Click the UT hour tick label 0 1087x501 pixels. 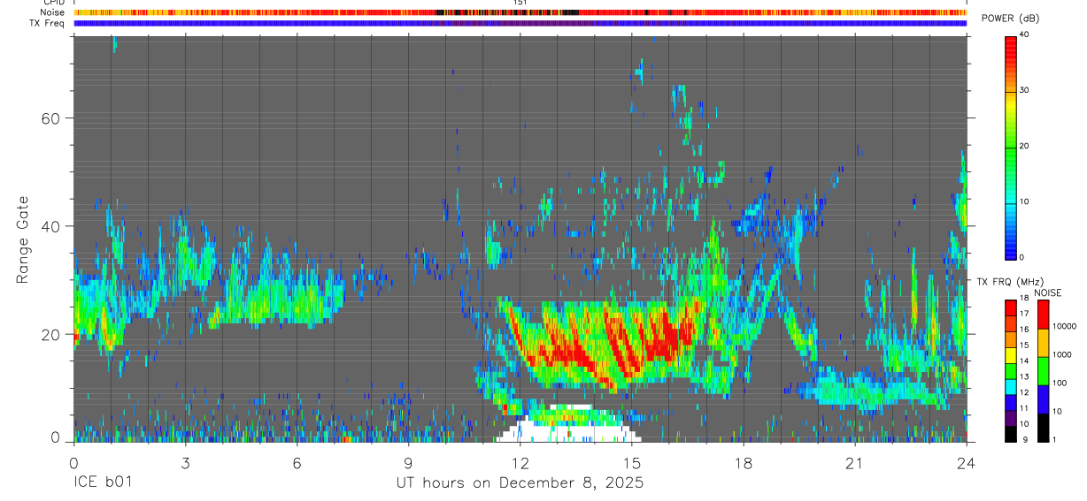point(73,462)
